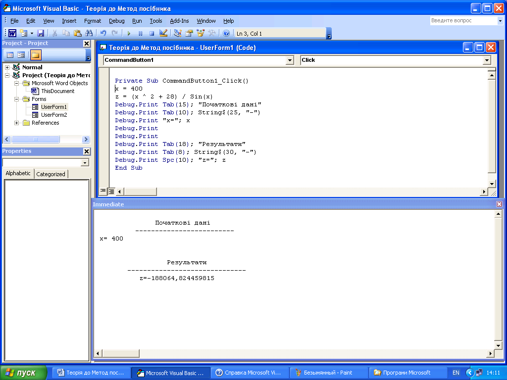Screen dimensions: 507x380
Task: Close the Immediate window
Action: click(499, 204)
